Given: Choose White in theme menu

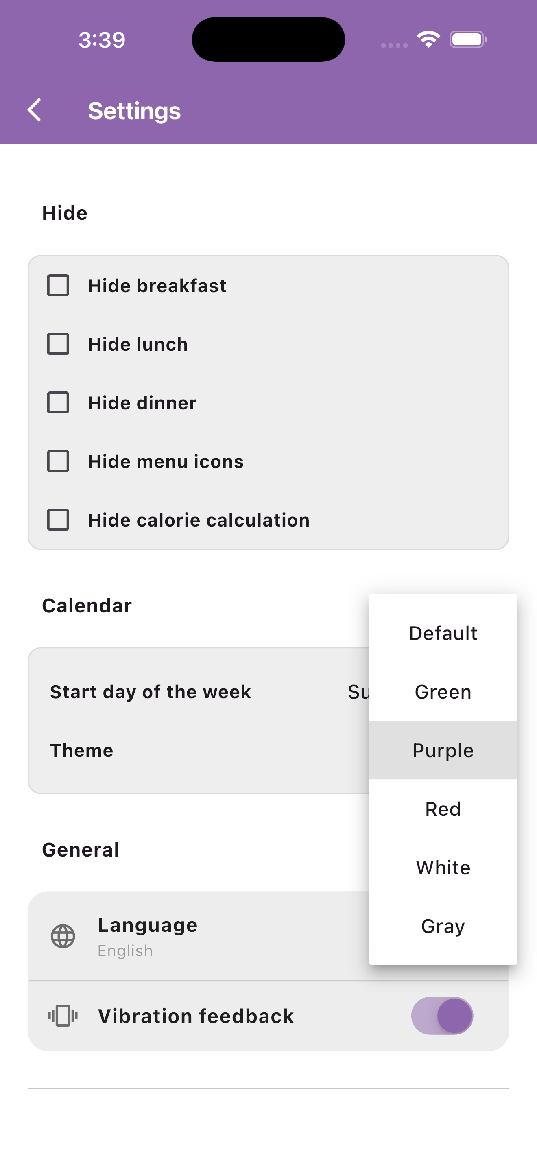Looking at the screenshot, I should coord(443,868).
